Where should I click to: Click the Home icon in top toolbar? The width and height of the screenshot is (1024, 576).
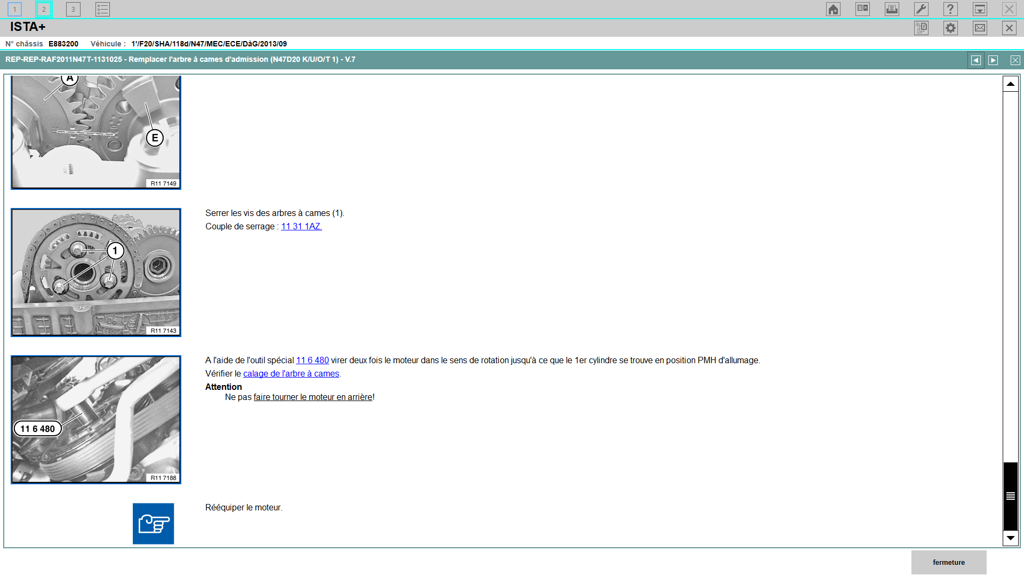point(833,9)
